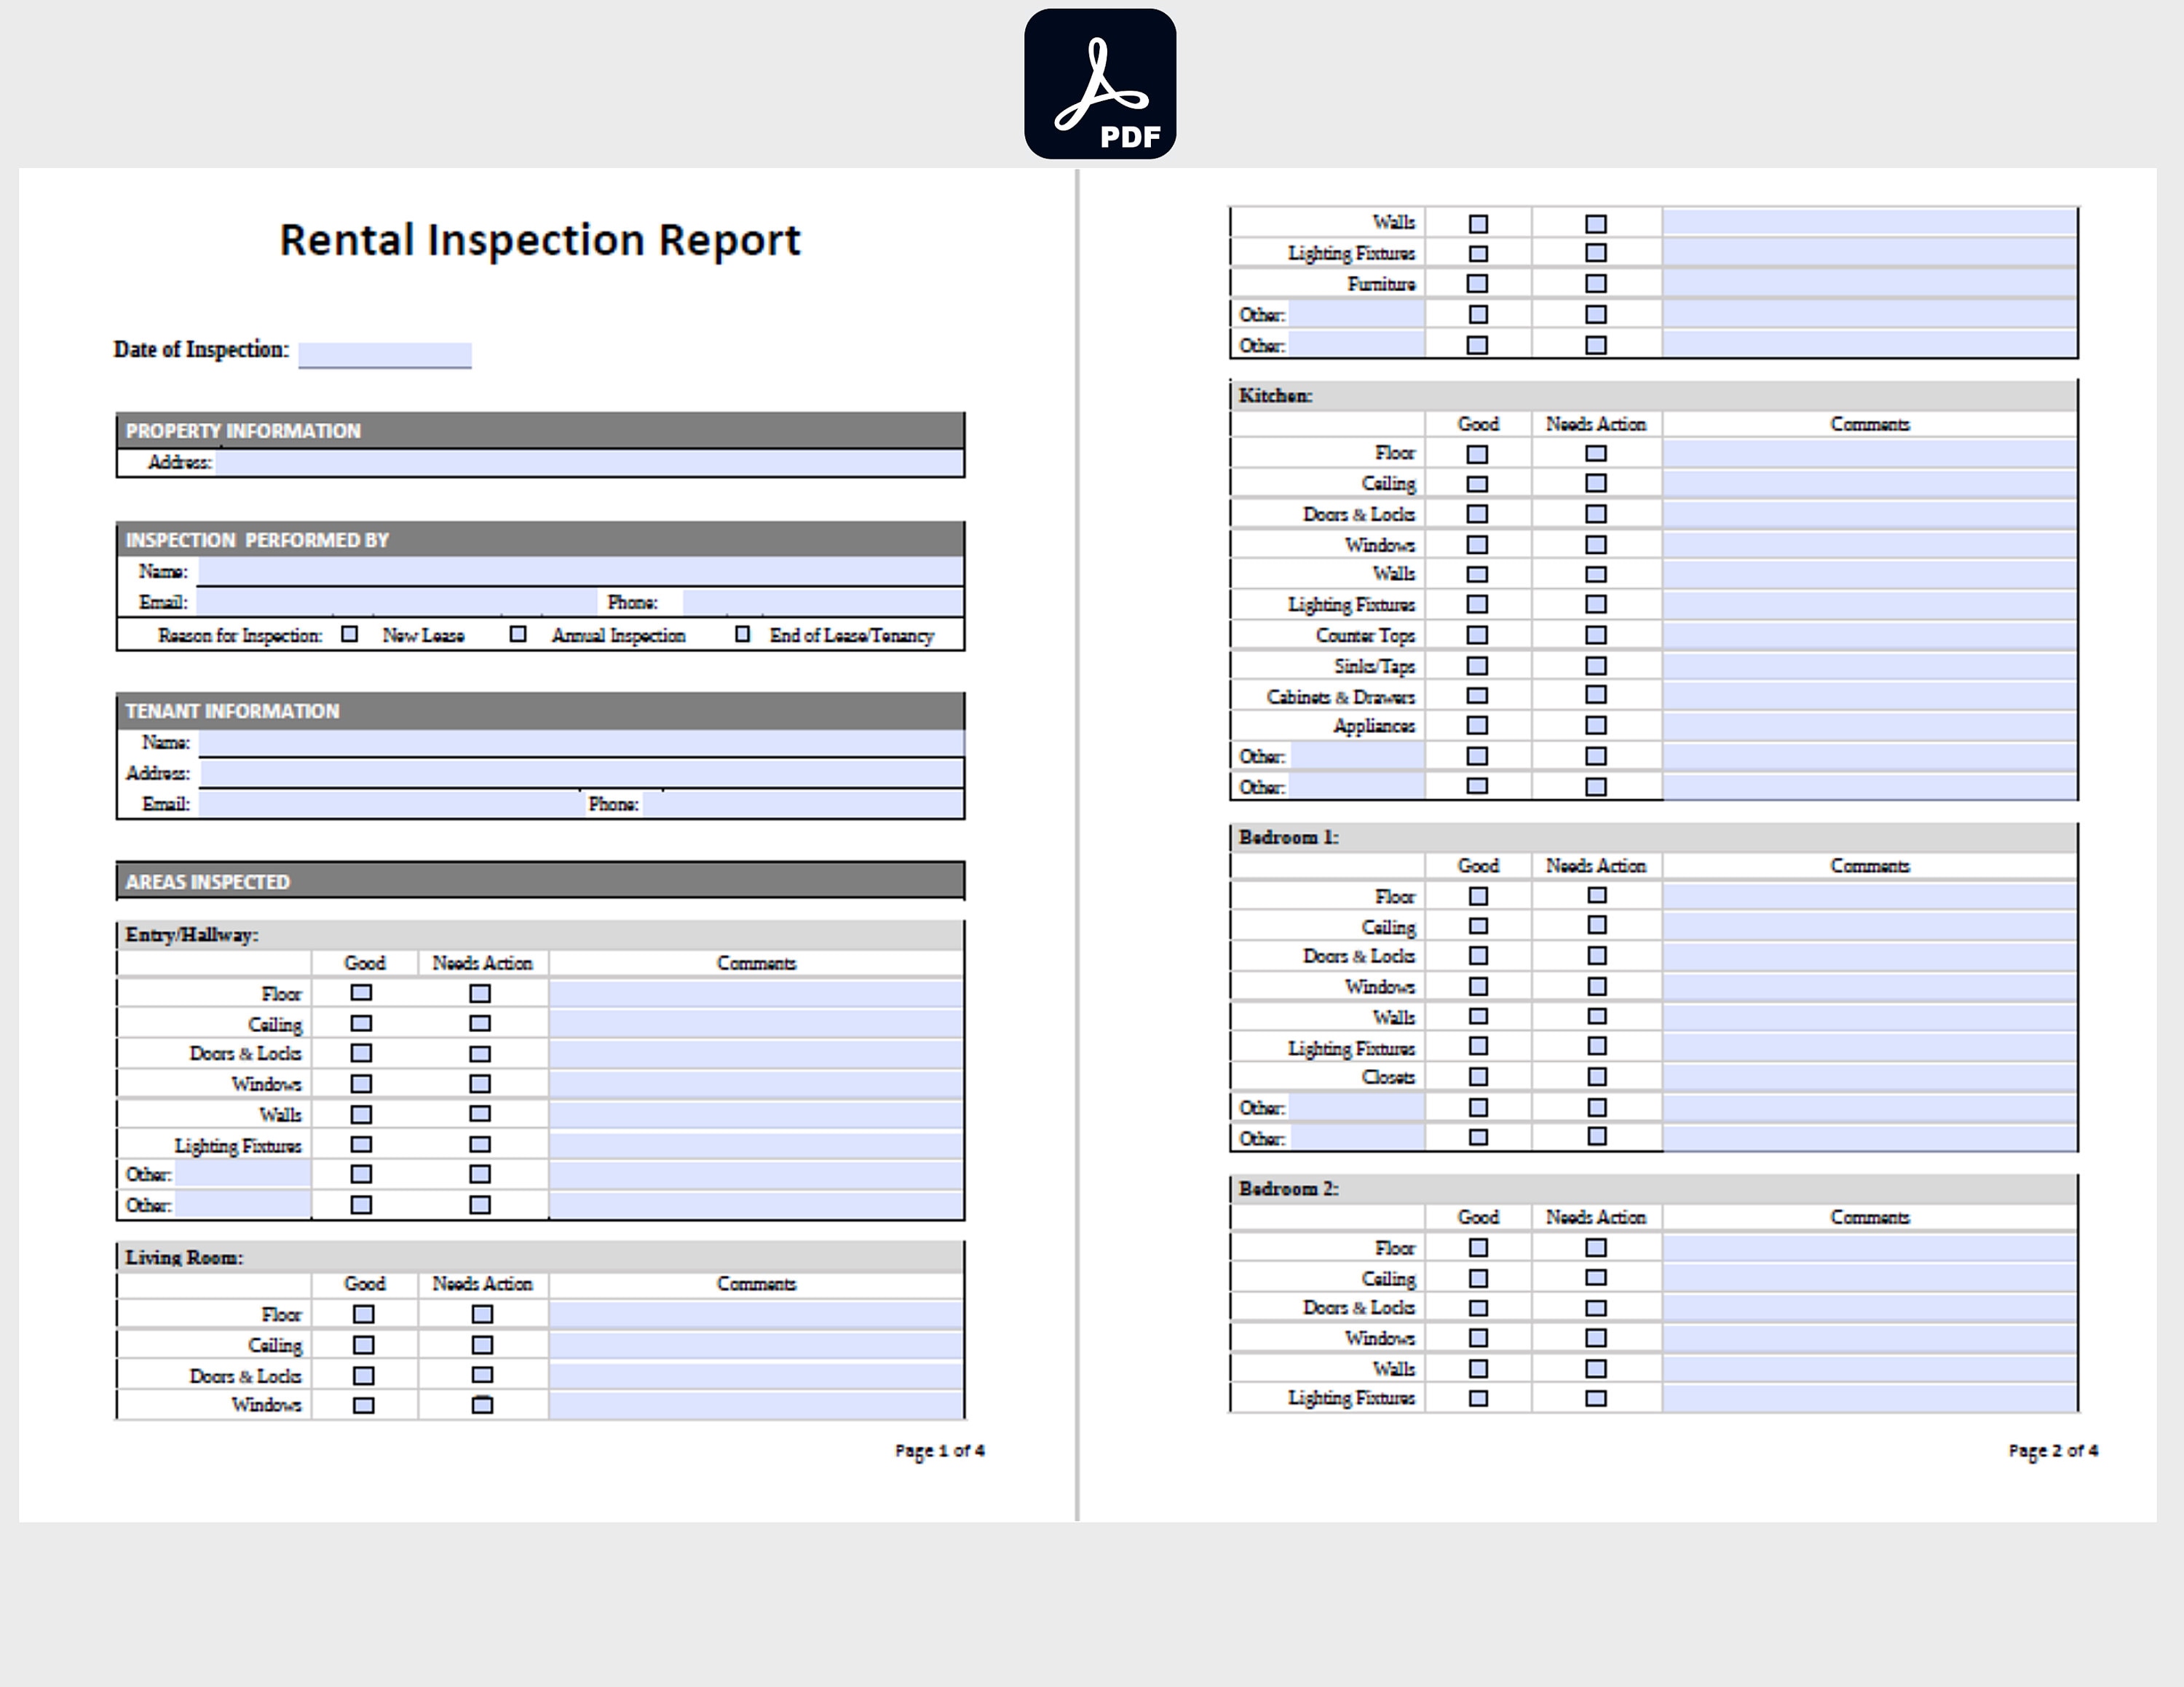Click the first Entry/Hallway Other label field

[x=243, y=1175]
